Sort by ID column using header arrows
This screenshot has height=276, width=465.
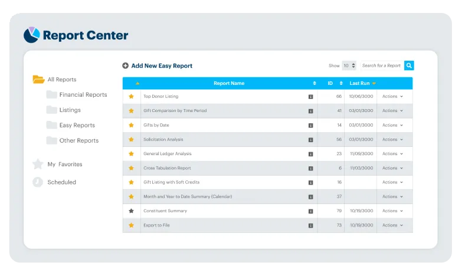point(341,83)
